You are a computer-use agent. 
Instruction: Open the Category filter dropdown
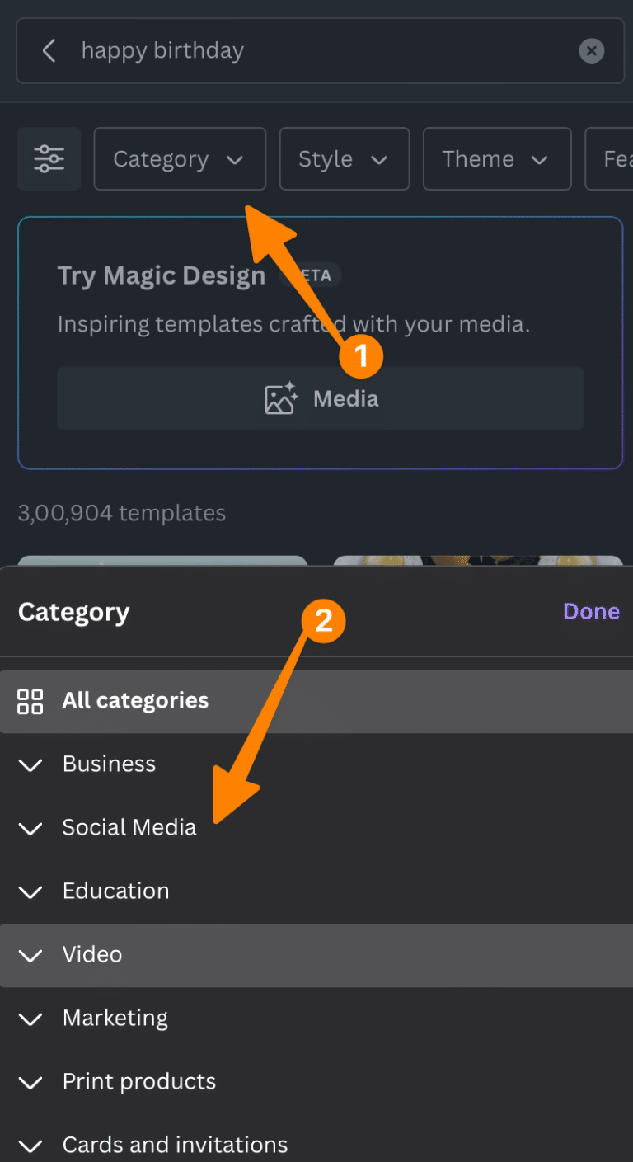coord(179,158)
